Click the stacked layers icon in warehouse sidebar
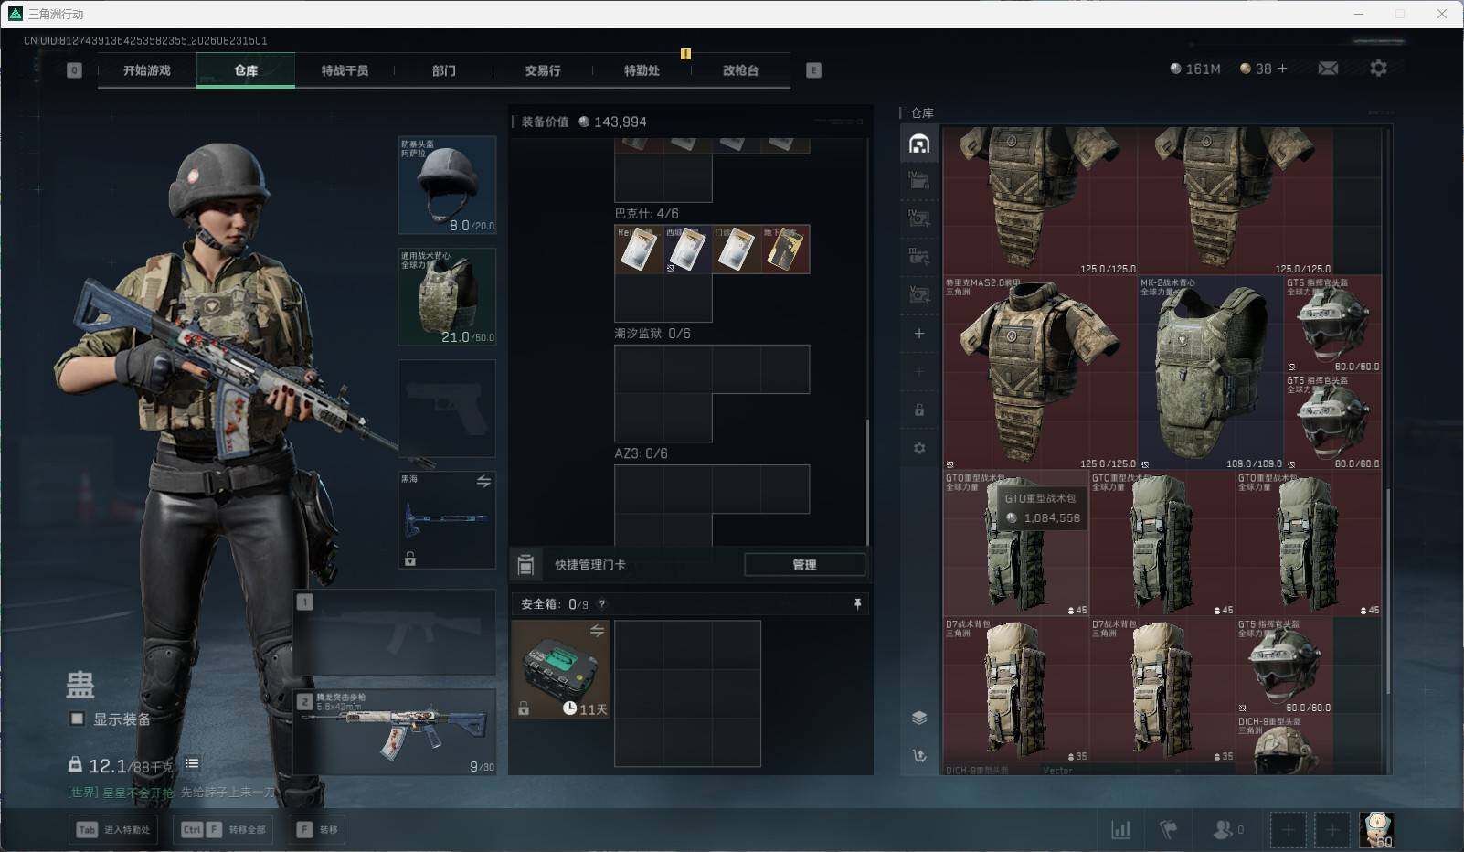 coord(919,718)
